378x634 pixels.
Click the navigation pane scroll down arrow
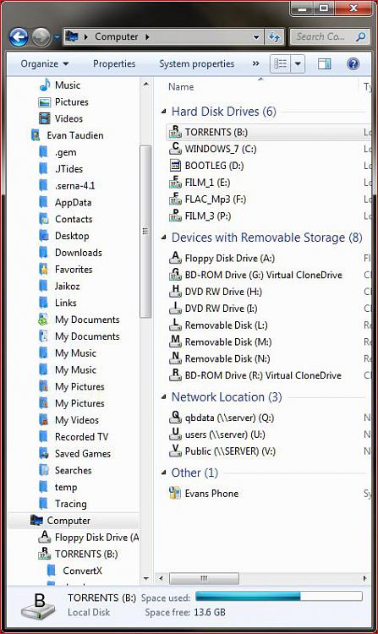[x=146, y=579]
